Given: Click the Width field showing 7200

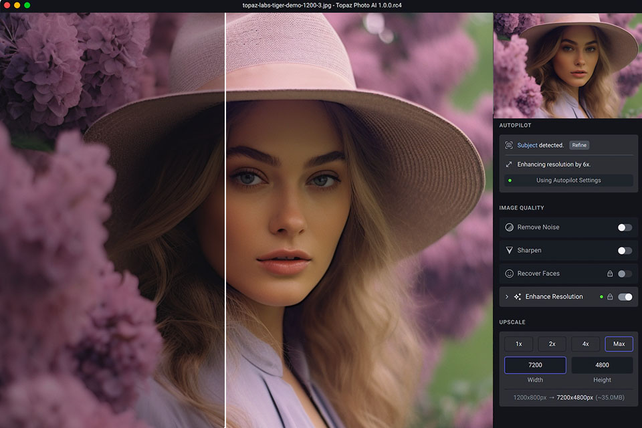Looking at the screenshot, I should [535, 365].
